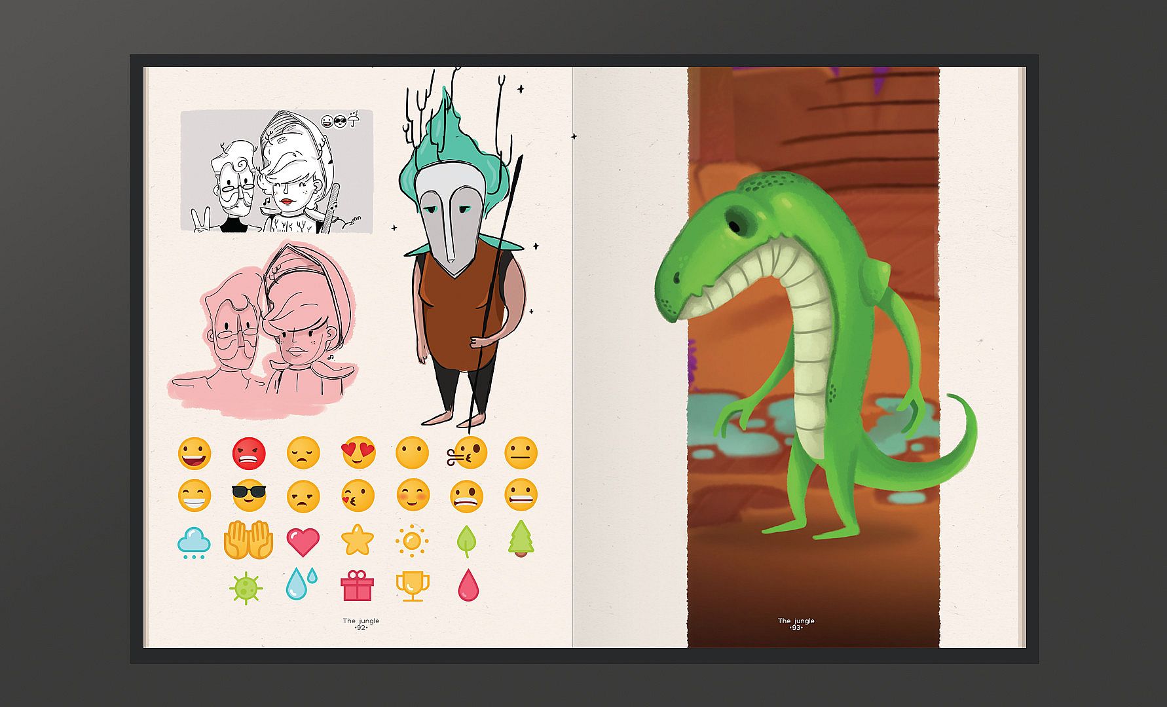
Task: Choose the yellow star icon
Action: click(x=358, y=541)
